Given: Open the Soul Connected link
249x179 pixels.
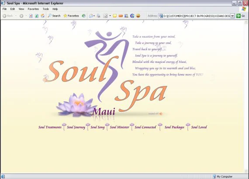Looking at the screenshot, I should click(x=145, y=127).
